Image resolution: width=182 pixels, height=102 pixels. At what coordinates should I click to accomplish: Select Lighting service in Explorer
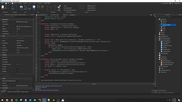click(x=163, y=34)
